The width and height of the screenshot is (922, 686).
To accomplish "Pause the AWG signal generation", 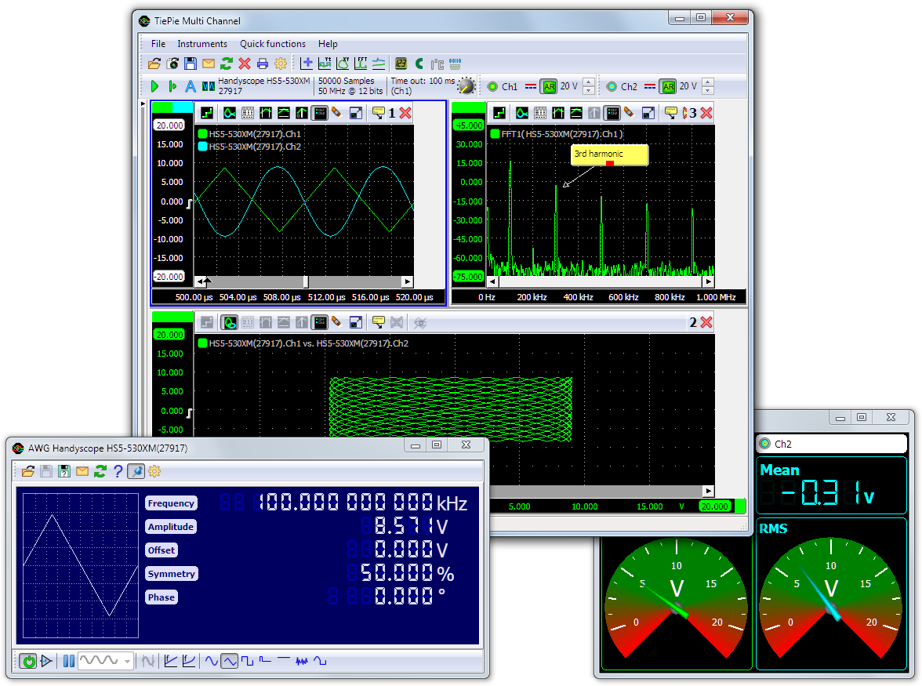I will pyautogui.click(x=69, y=661).
